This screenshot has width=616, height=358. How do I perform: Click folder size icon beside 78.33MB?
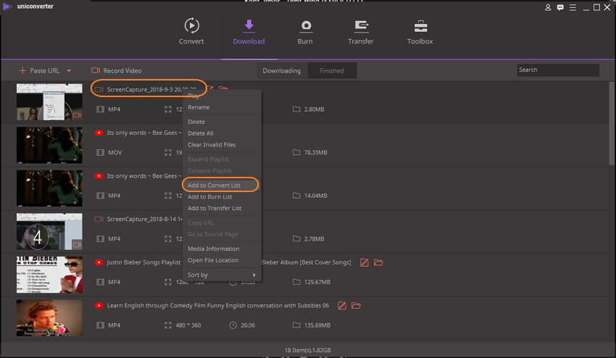pos(296,152)
